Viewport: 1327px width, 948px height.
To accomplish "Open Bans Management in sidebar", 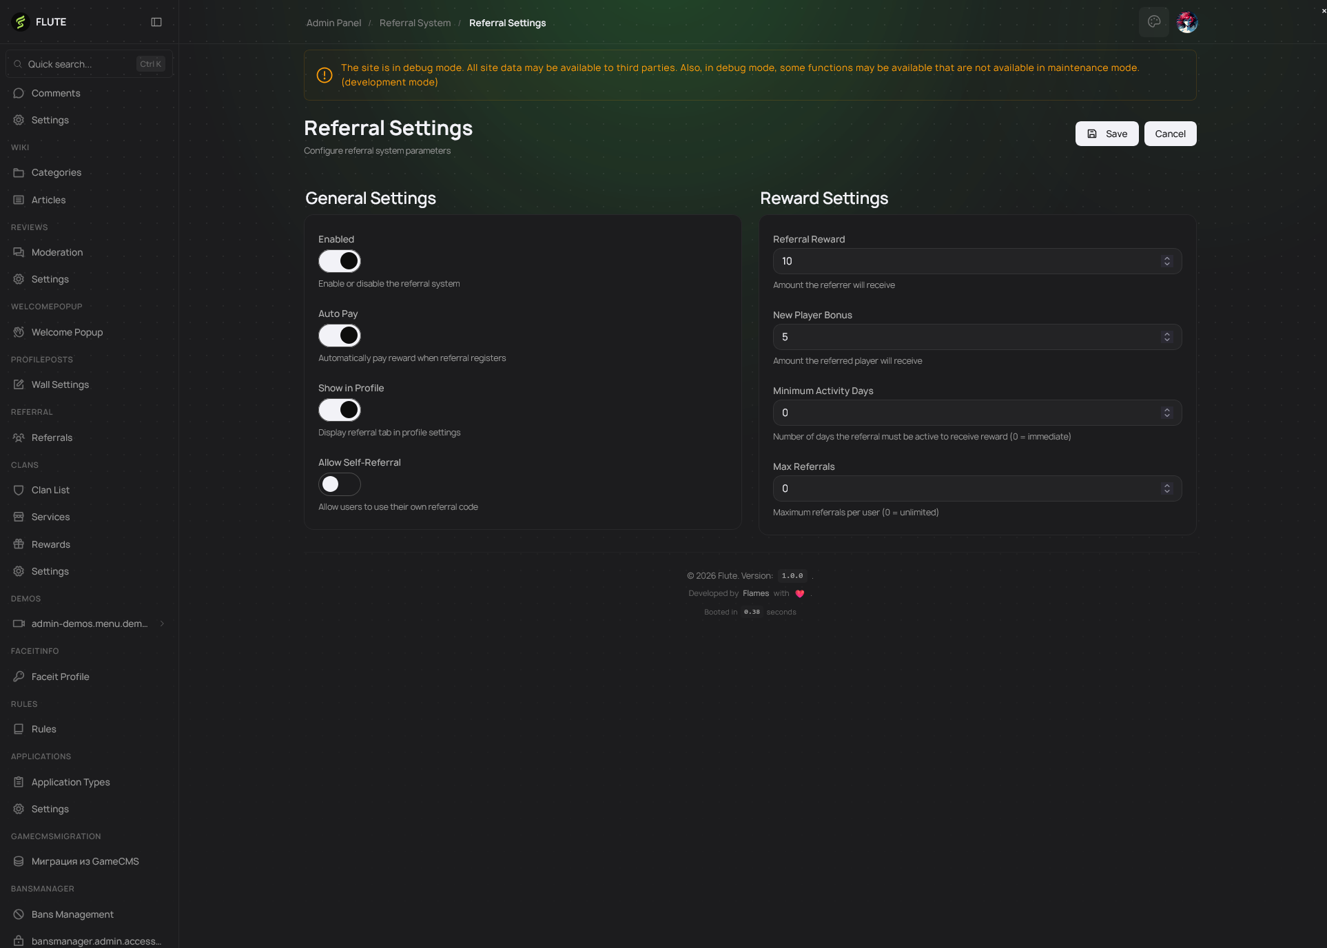I will point(72,914).
